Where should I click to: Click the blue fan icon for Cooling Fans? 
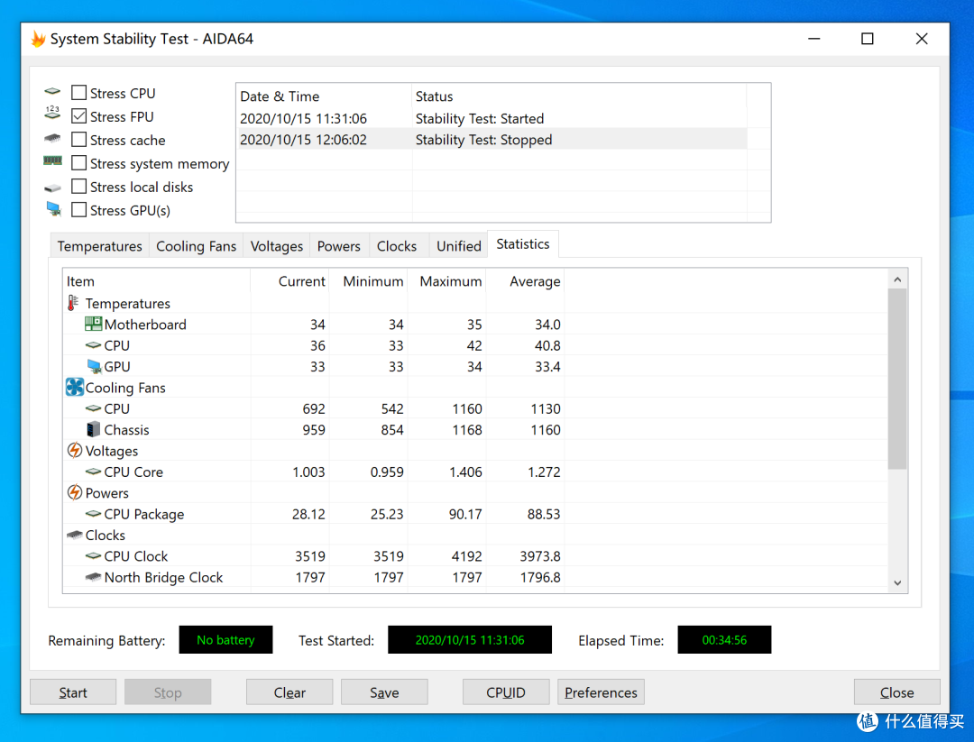tap(75, 388)
